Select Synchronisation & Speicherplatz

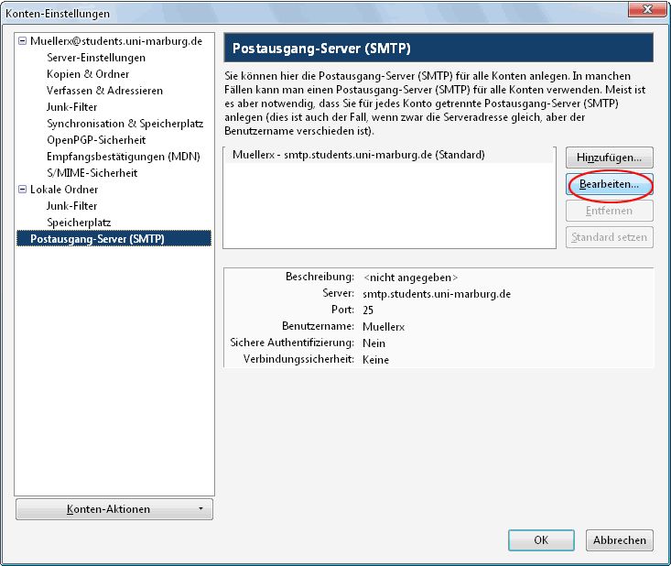click(x=124, y=124)
